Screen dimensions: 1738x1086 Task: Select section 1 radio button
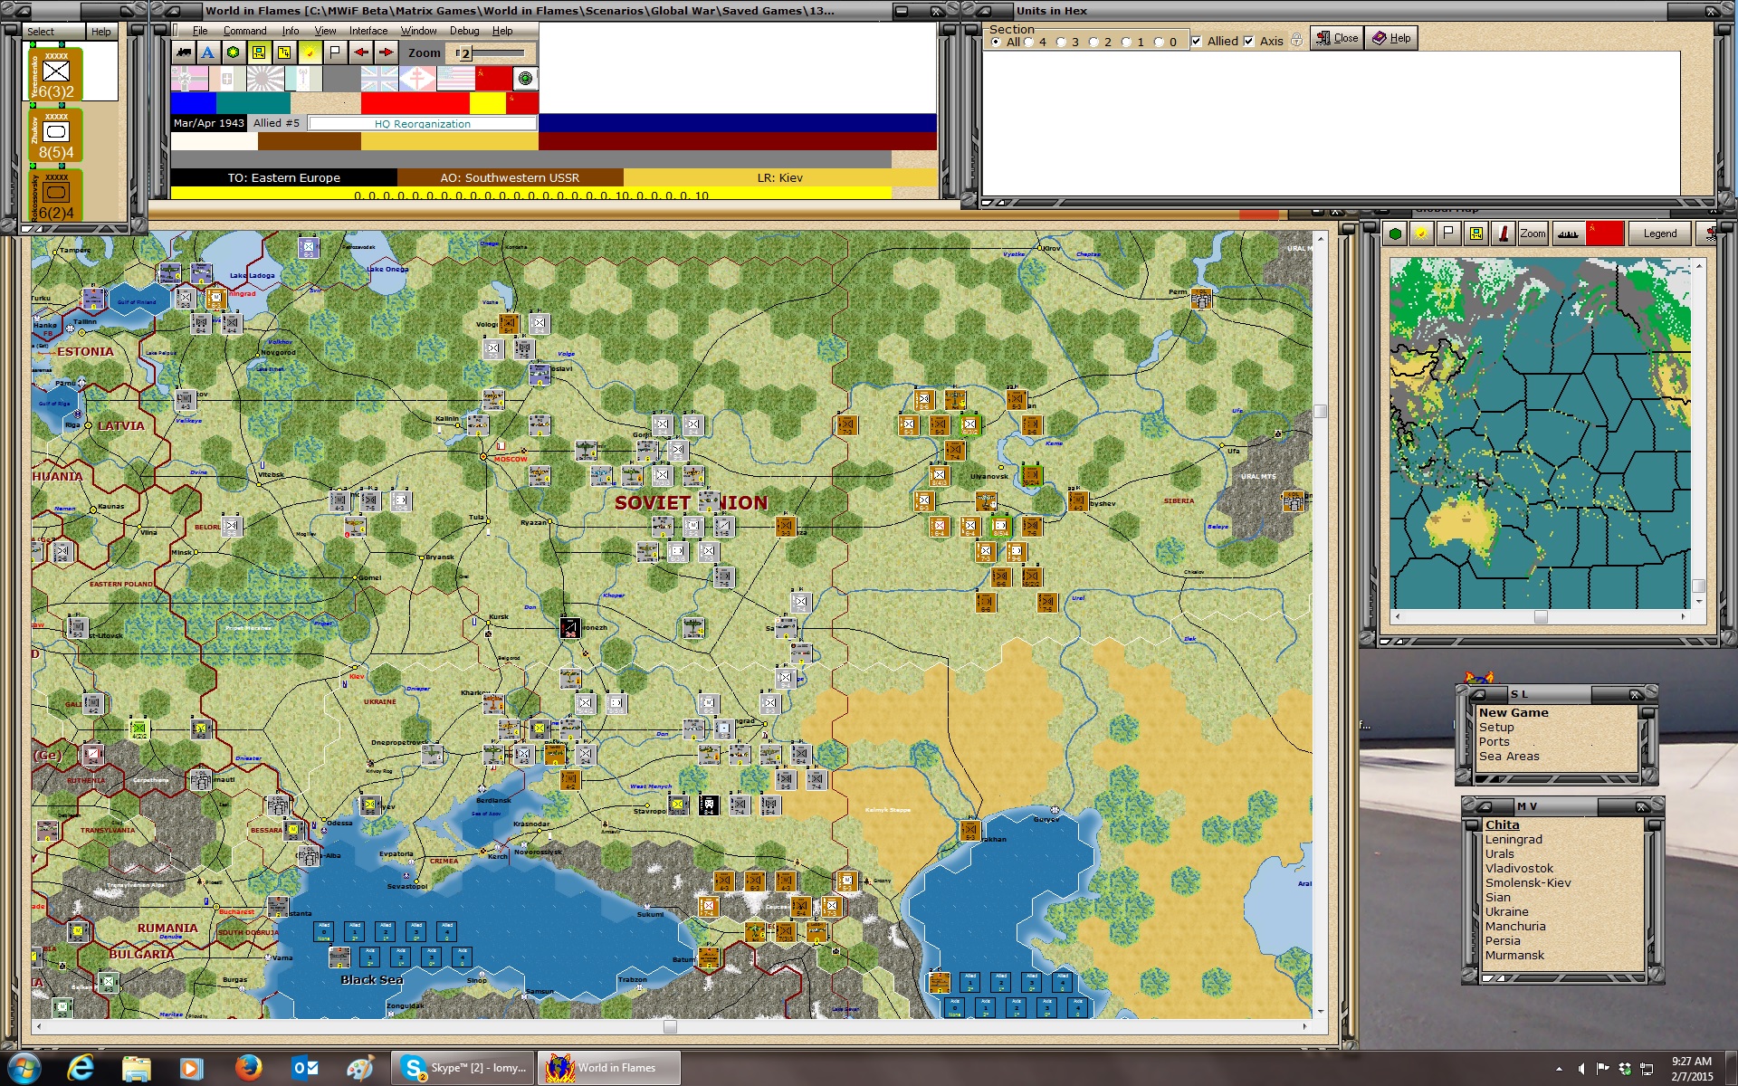(x=1126, y=42)
